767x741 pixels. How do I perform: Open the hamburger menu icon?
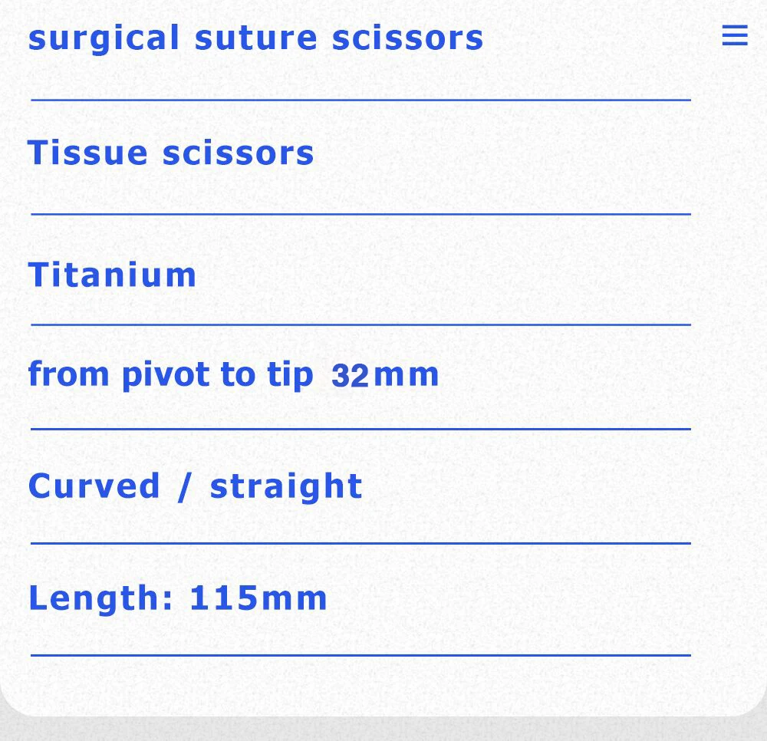pyautogui.click(x=735, y=35)
